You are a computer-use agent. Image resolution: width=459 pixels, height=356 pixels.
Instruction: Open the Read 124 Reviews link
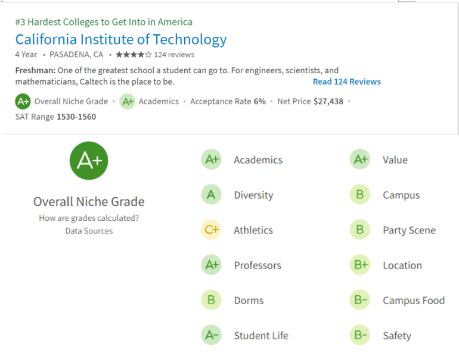[347, 82]
